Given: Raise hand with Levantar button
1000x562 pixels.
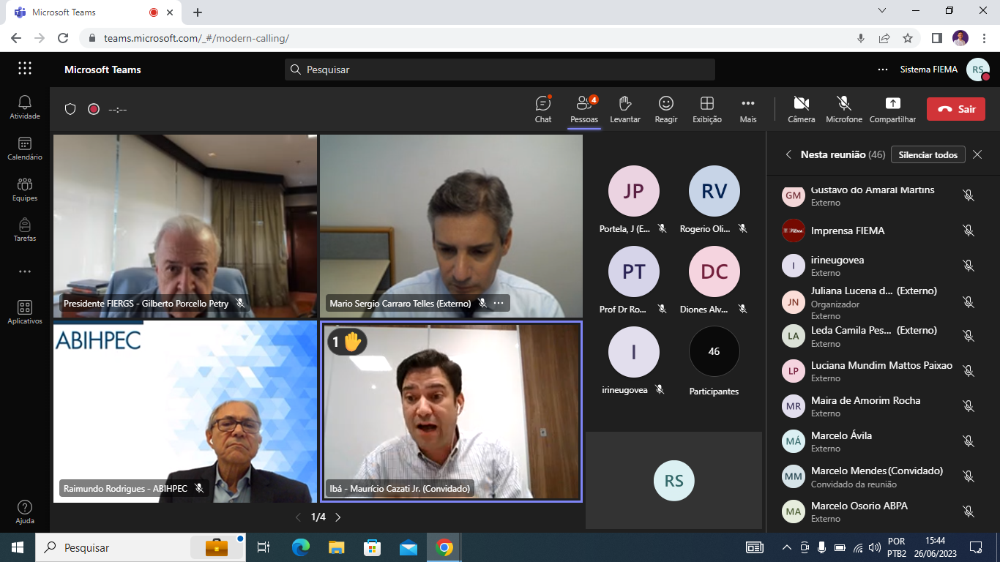Looking at the screenshot, I should 625,109.
